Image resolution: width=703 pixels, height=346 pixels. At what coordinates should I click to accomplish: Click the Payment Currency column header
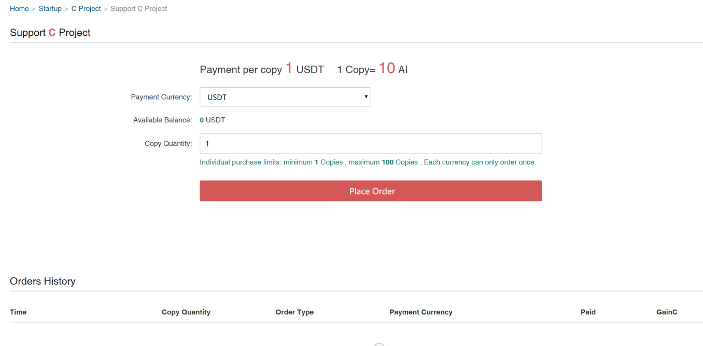click(421, 312)
